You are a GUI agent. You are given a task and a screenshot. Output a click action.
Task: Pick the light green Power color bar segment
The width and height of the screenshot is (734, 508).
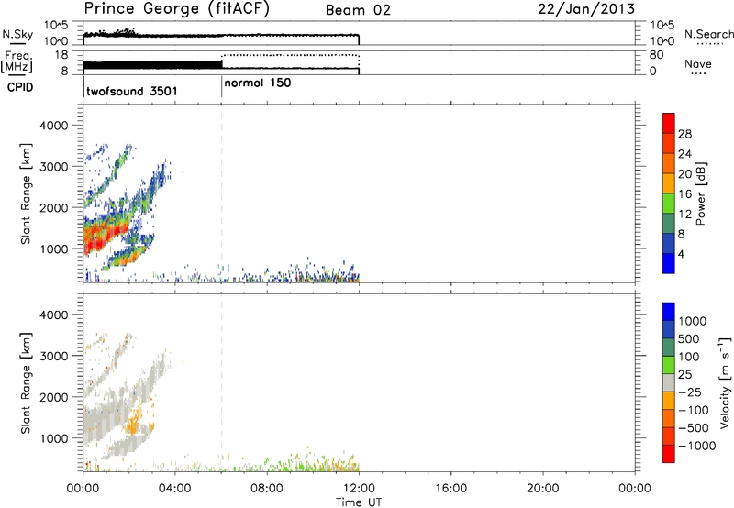point(669,203)
